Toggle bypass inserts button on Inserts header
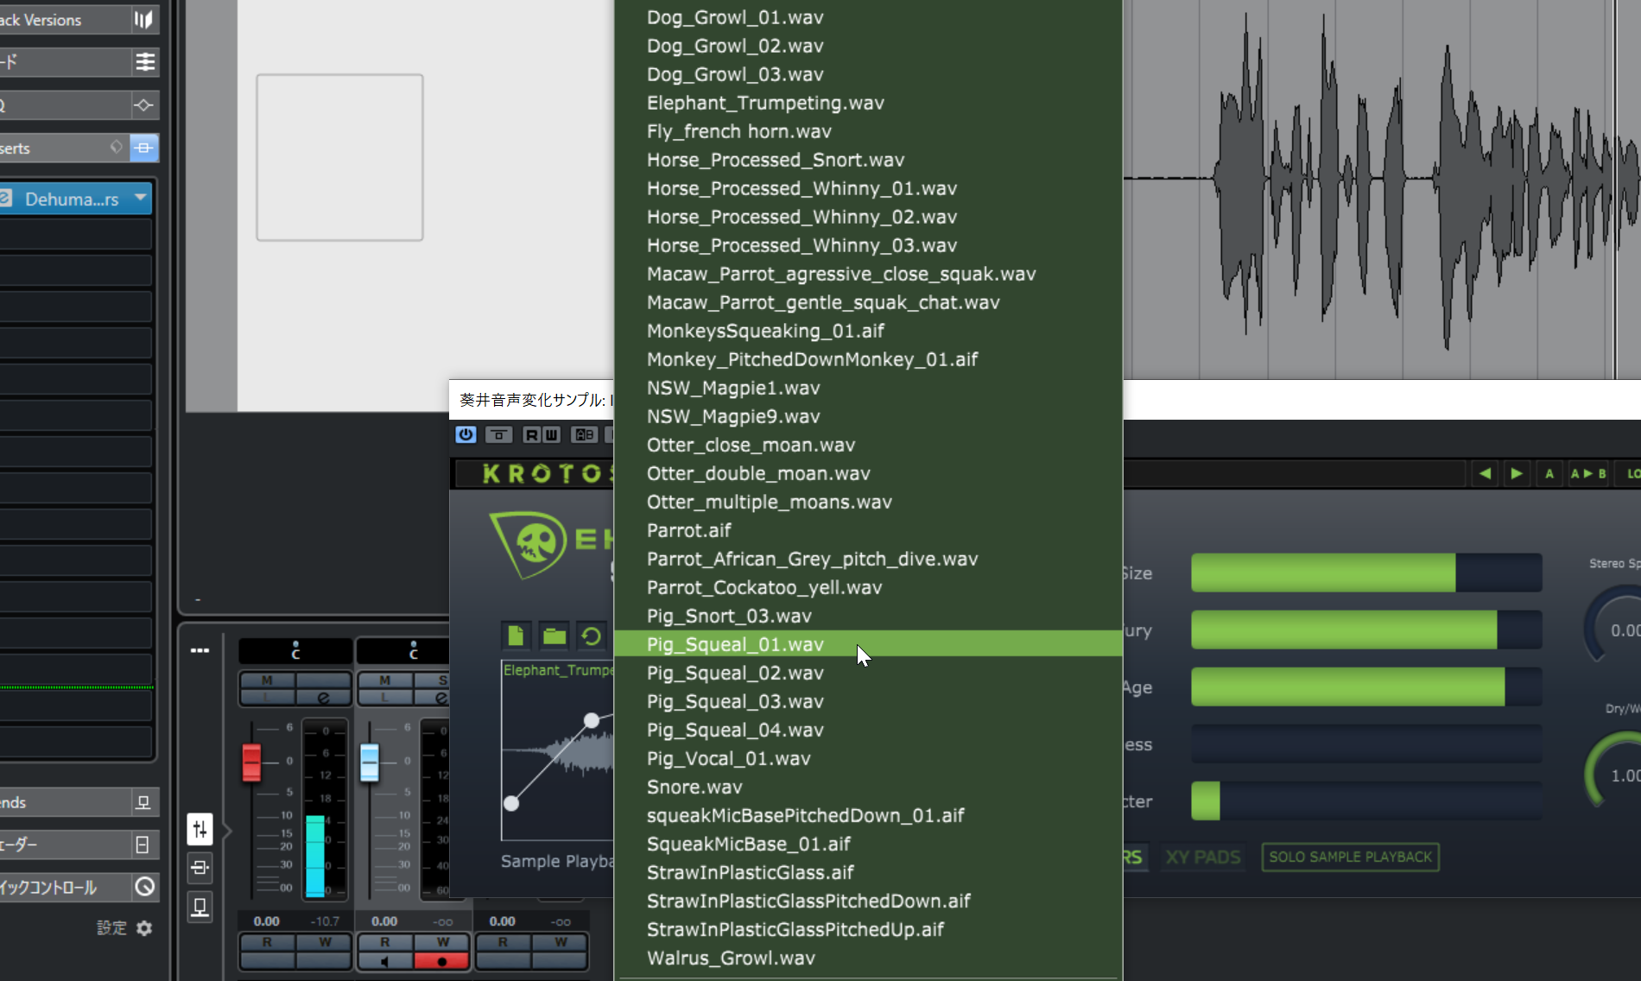This screenshot has height=981, width=1641. click(144, 148)
